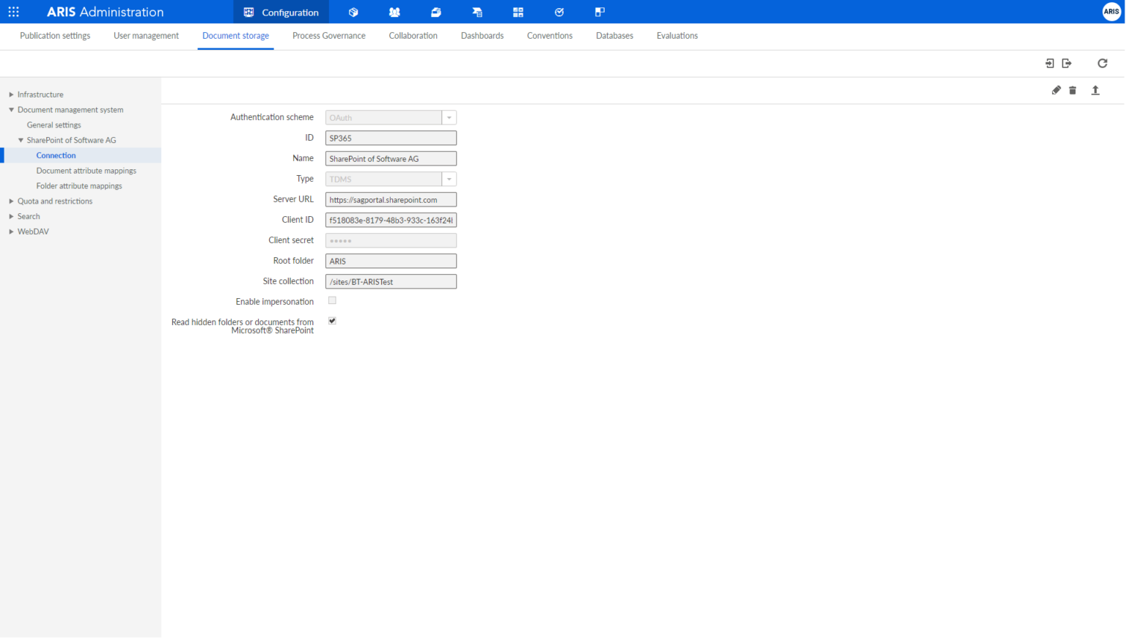
Task: Open the Authentication scheme dropdown
Action: 449,118
